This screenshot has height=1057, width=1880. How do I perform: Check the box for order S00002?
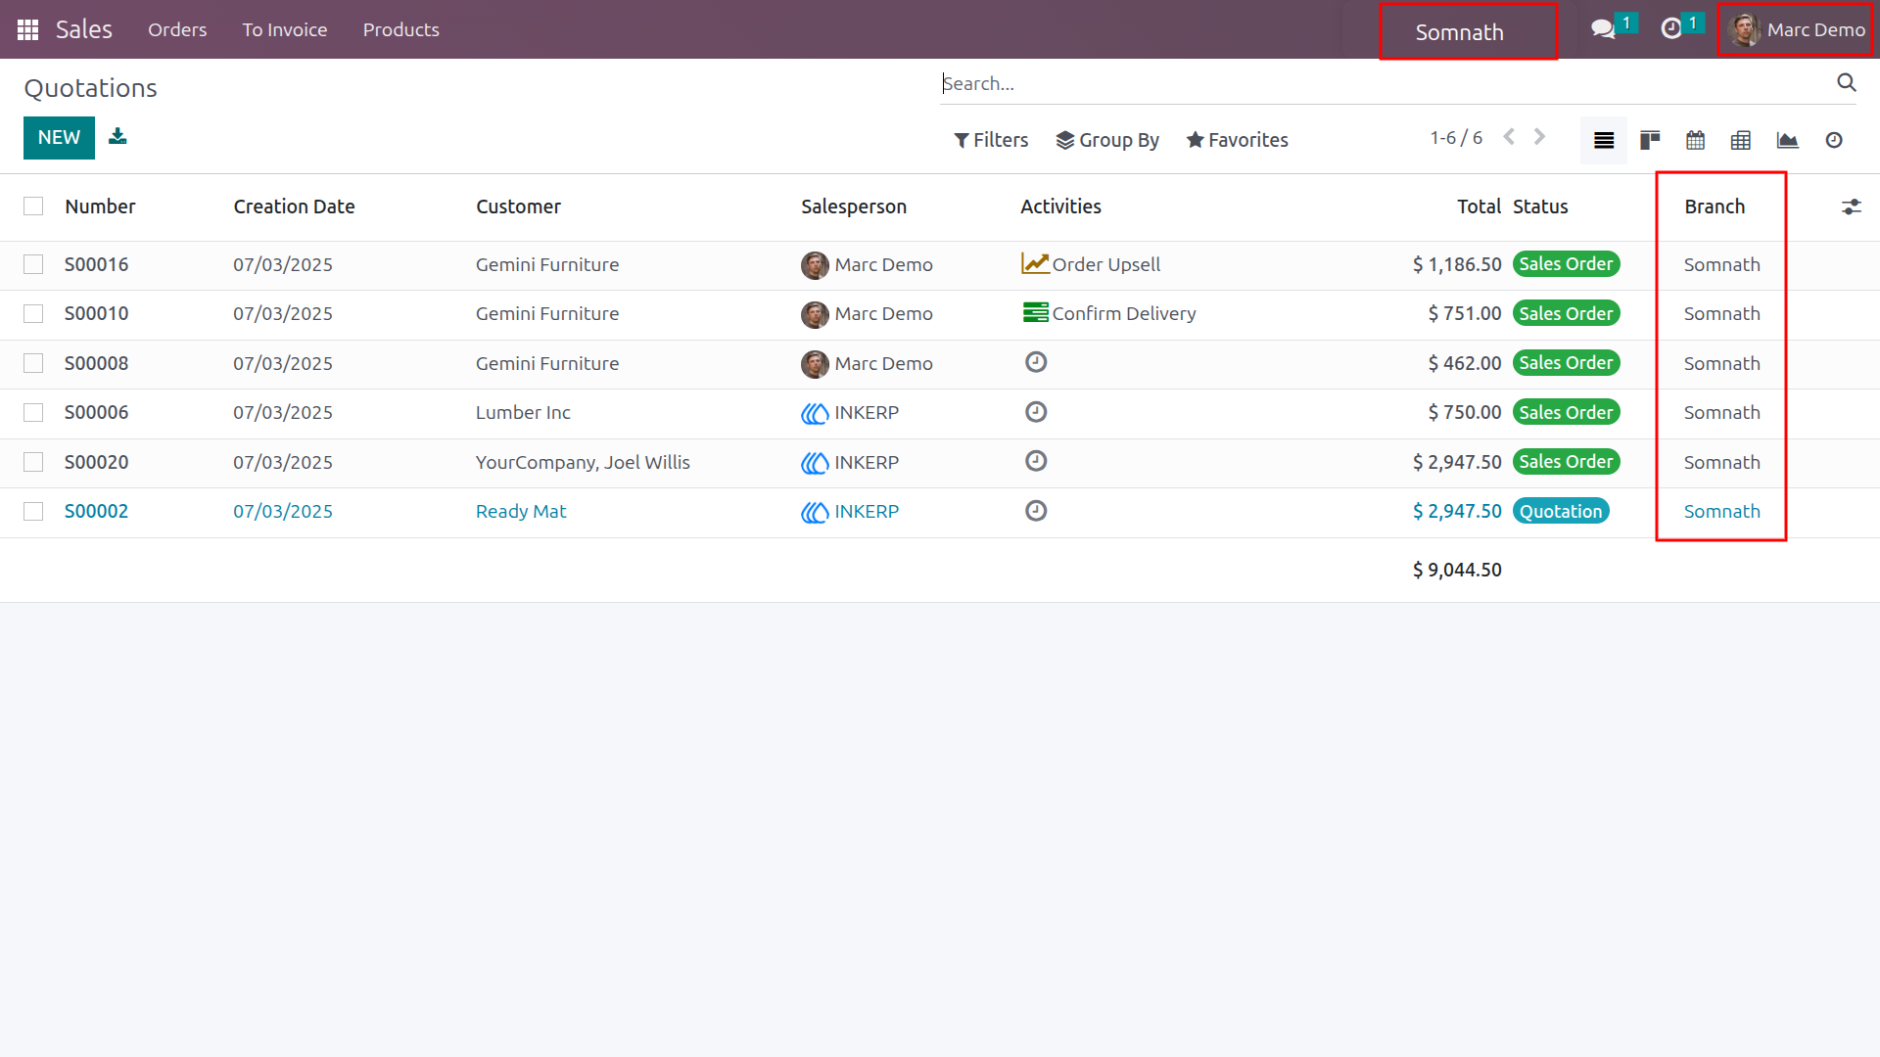point(33,511)
